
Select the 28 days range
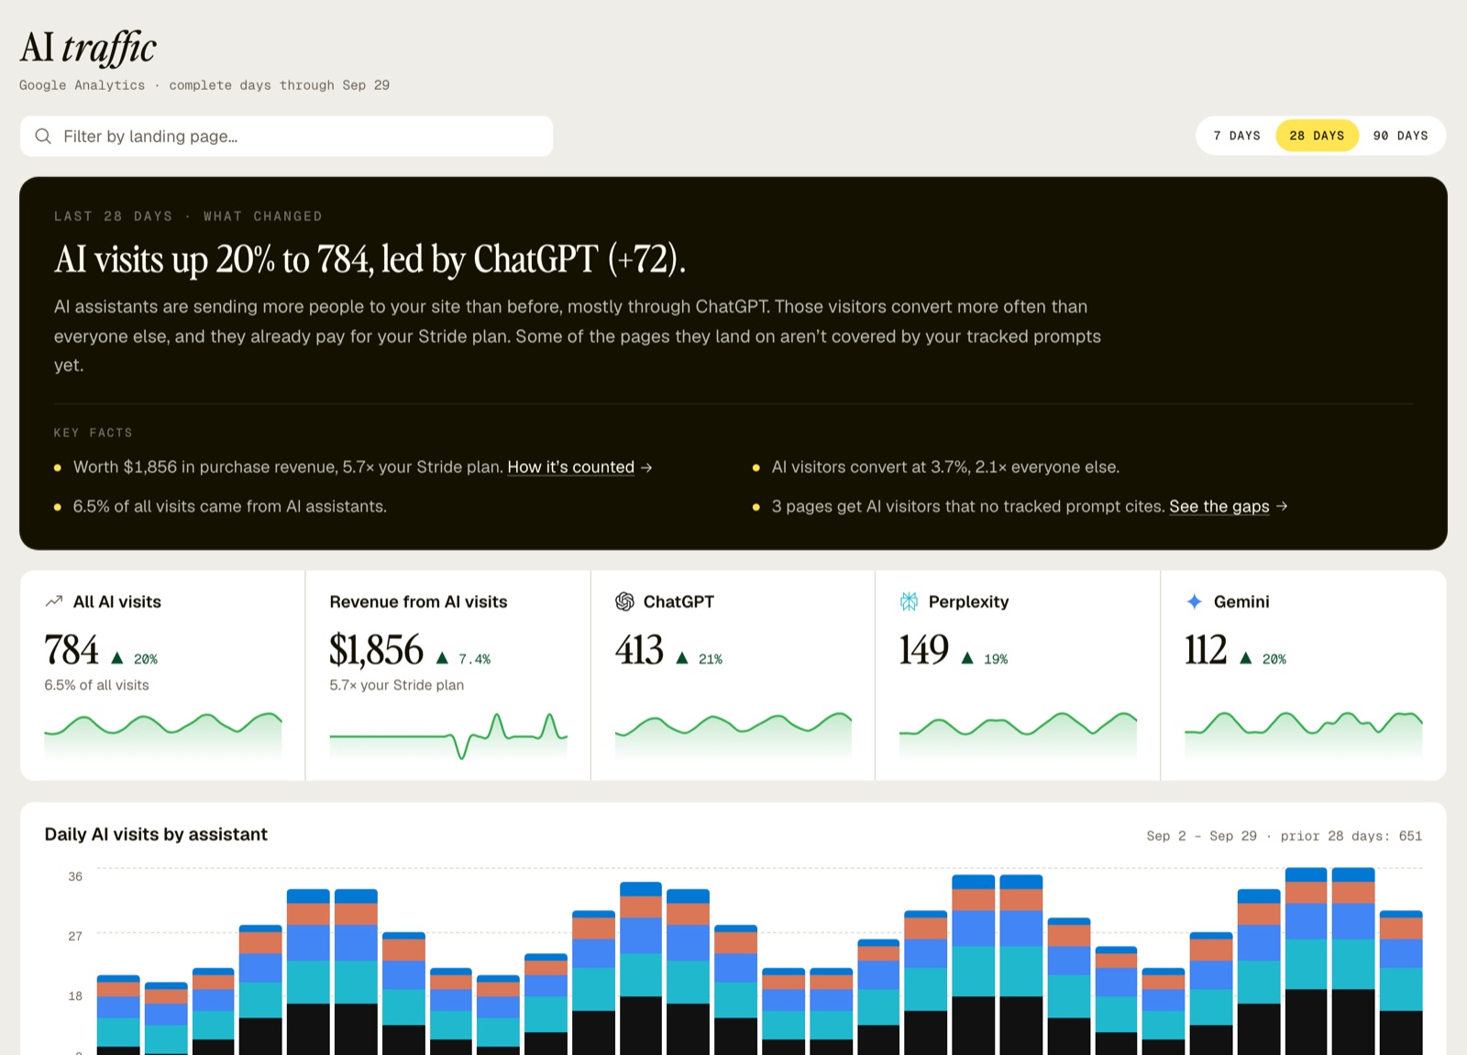1317,136
